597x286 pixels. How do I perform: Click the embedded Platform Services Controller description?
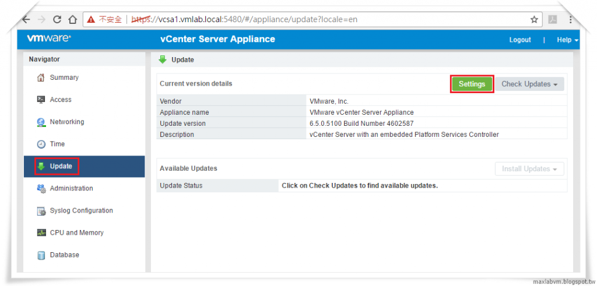tap(405, 134)
